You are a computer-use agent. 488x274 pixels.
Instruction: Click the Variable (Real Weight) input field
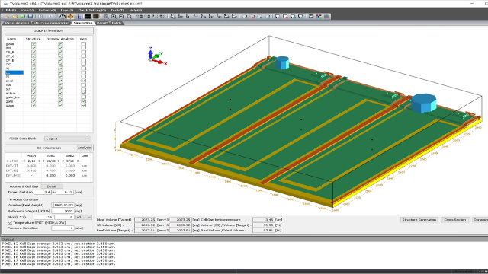(63, 205)
